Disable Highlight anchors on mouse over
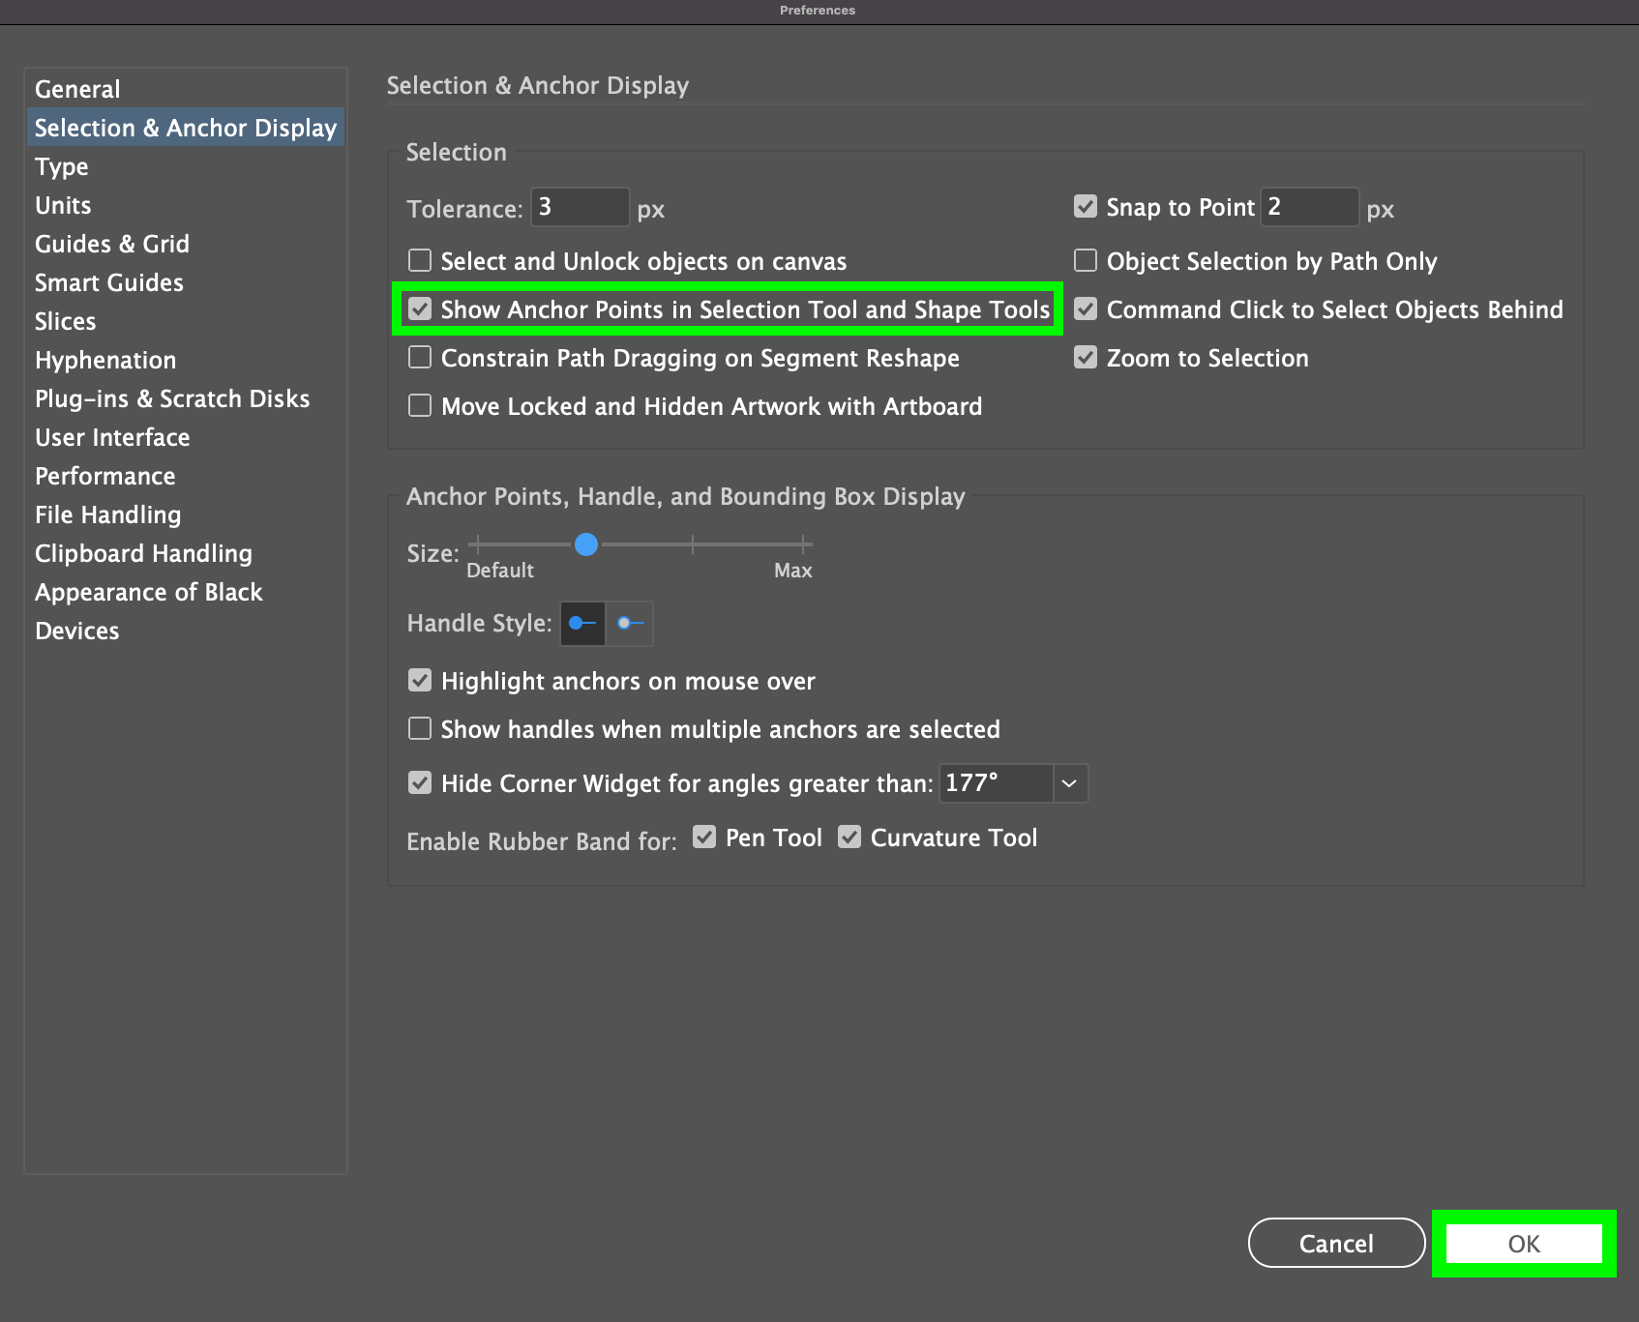 pos(420,680)
